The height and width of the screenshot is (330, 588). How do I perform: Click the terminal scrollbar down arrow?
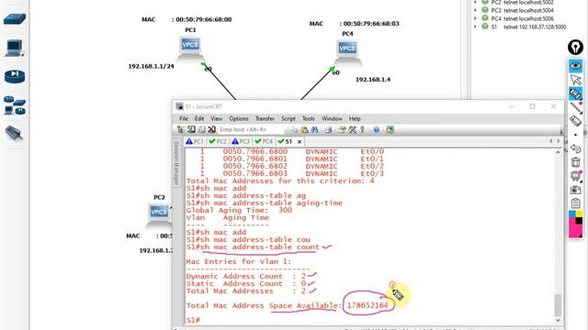pos(558,320)
